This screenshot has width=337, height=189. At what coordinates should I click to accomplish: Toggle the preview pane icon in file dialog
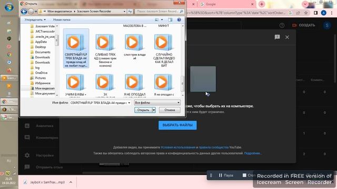pyautogui.click(x=170, y=20)
